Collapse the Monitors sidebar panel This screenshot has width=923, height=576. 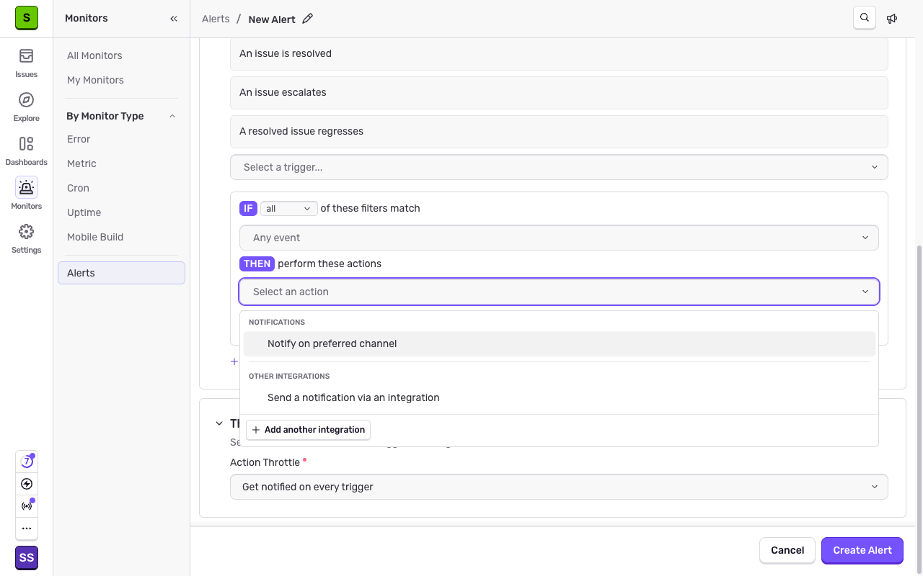(x=174, y=19)
